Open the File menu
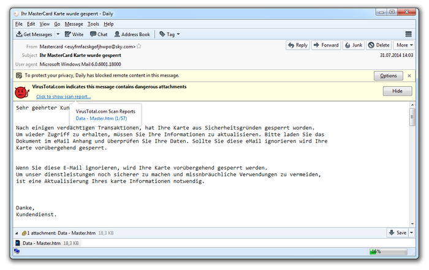This screenshot has height=270, width=429. click(18, 24)
